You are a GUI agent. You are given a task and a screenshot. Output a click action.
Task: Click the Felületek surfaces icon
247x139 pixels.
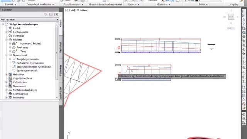10,39
